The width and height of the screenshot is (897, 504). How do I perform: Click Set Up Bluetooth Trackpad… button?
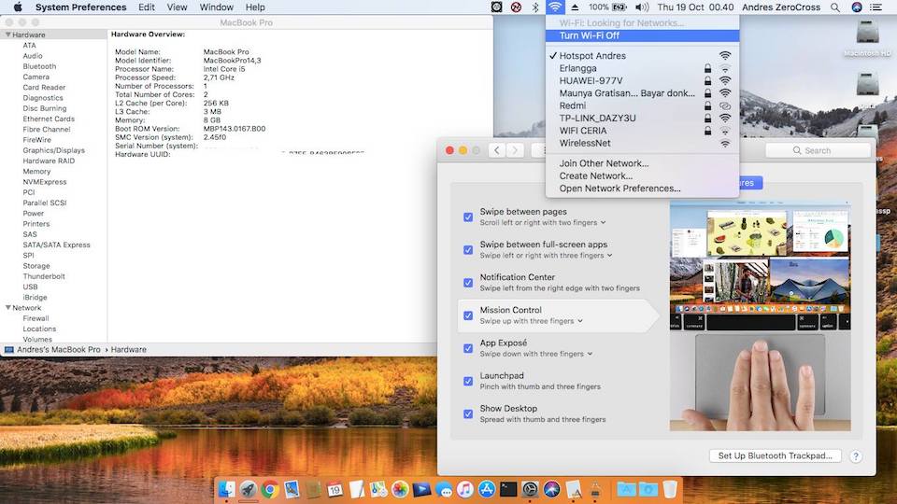(x=776, y=455)
